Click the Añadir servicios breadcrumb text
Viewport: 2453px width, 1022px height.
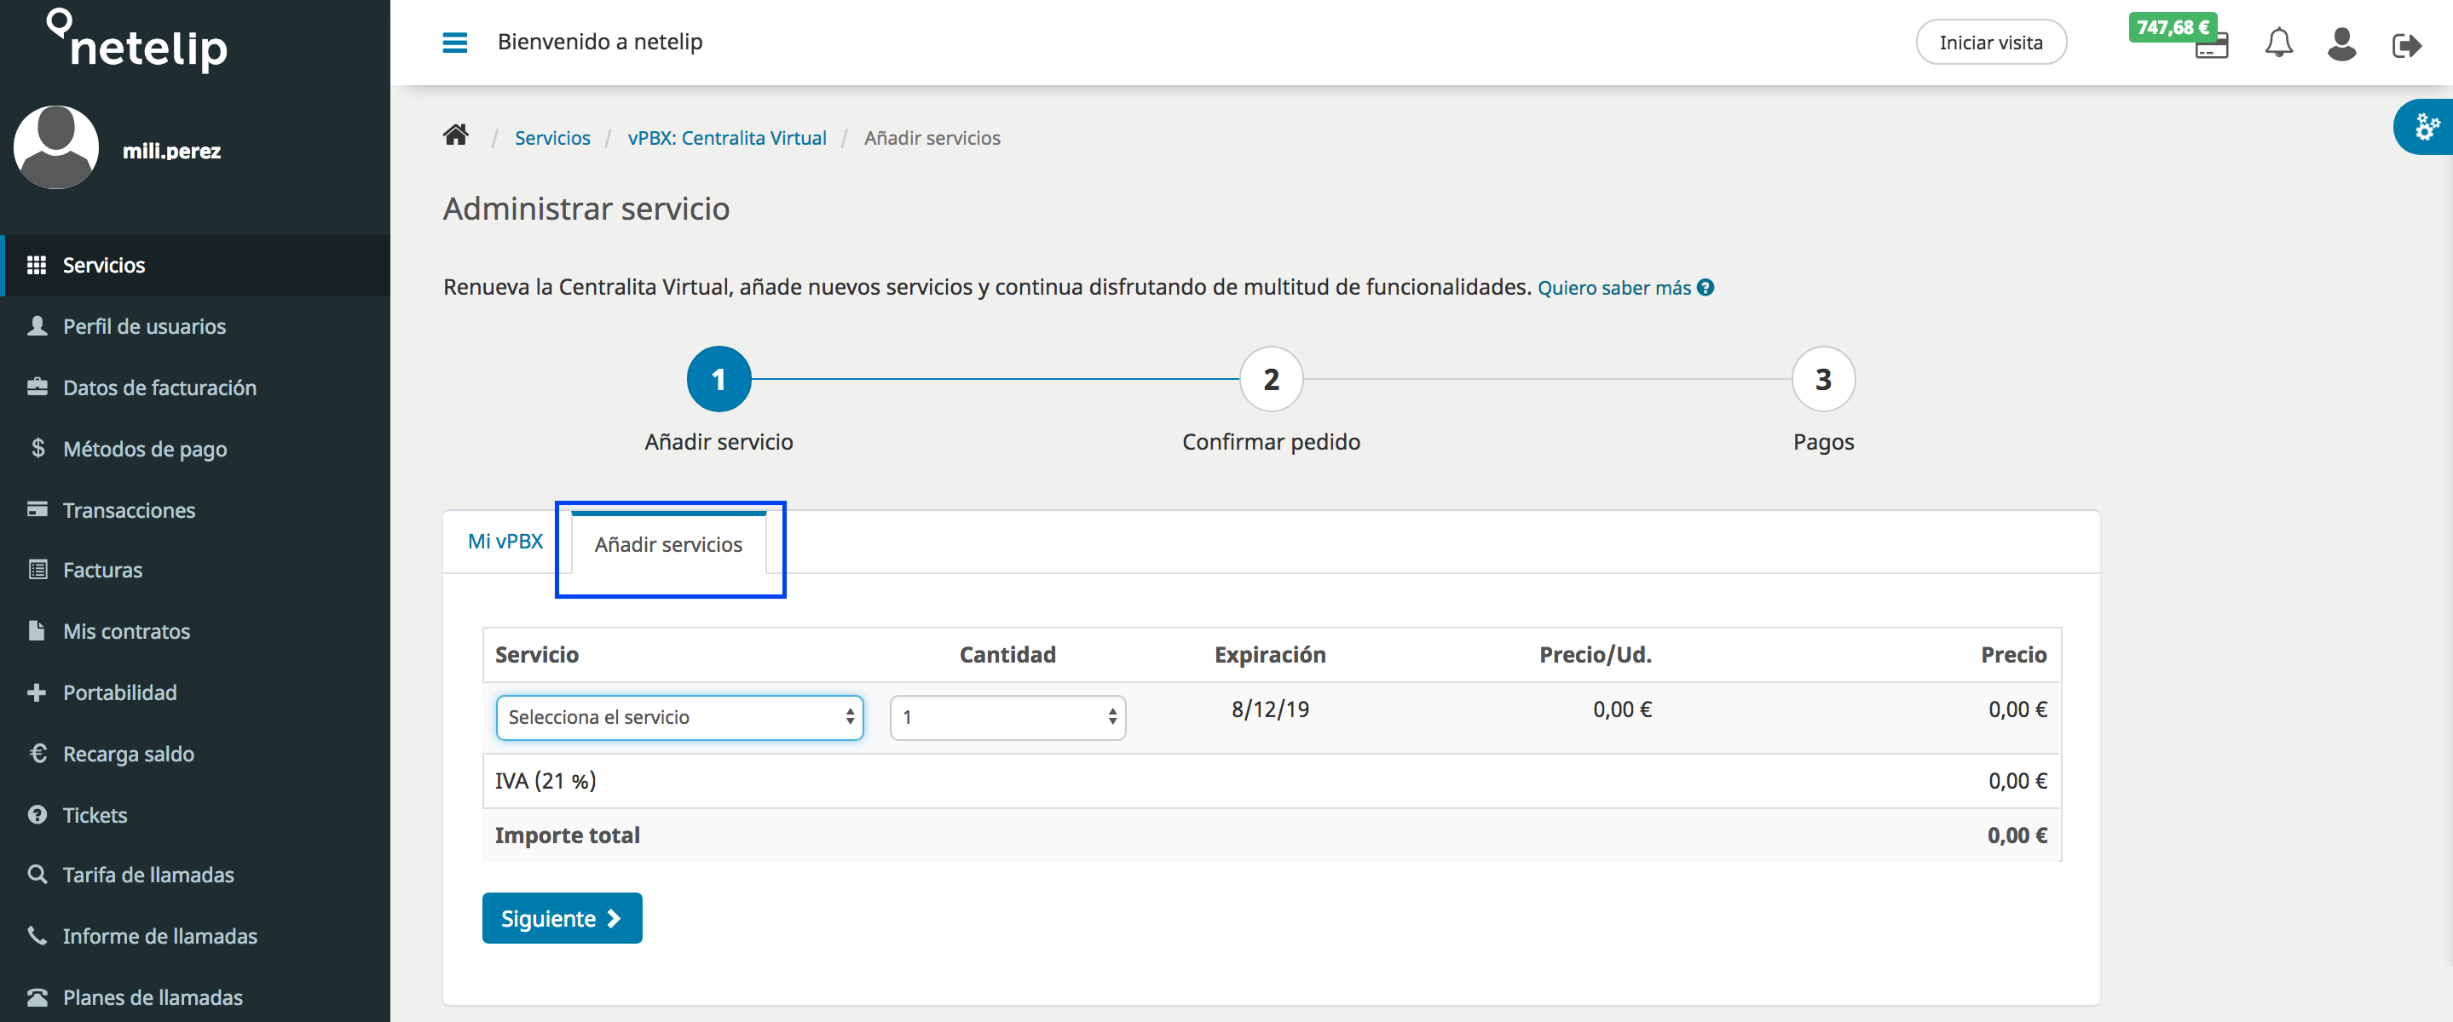[932, 138]
